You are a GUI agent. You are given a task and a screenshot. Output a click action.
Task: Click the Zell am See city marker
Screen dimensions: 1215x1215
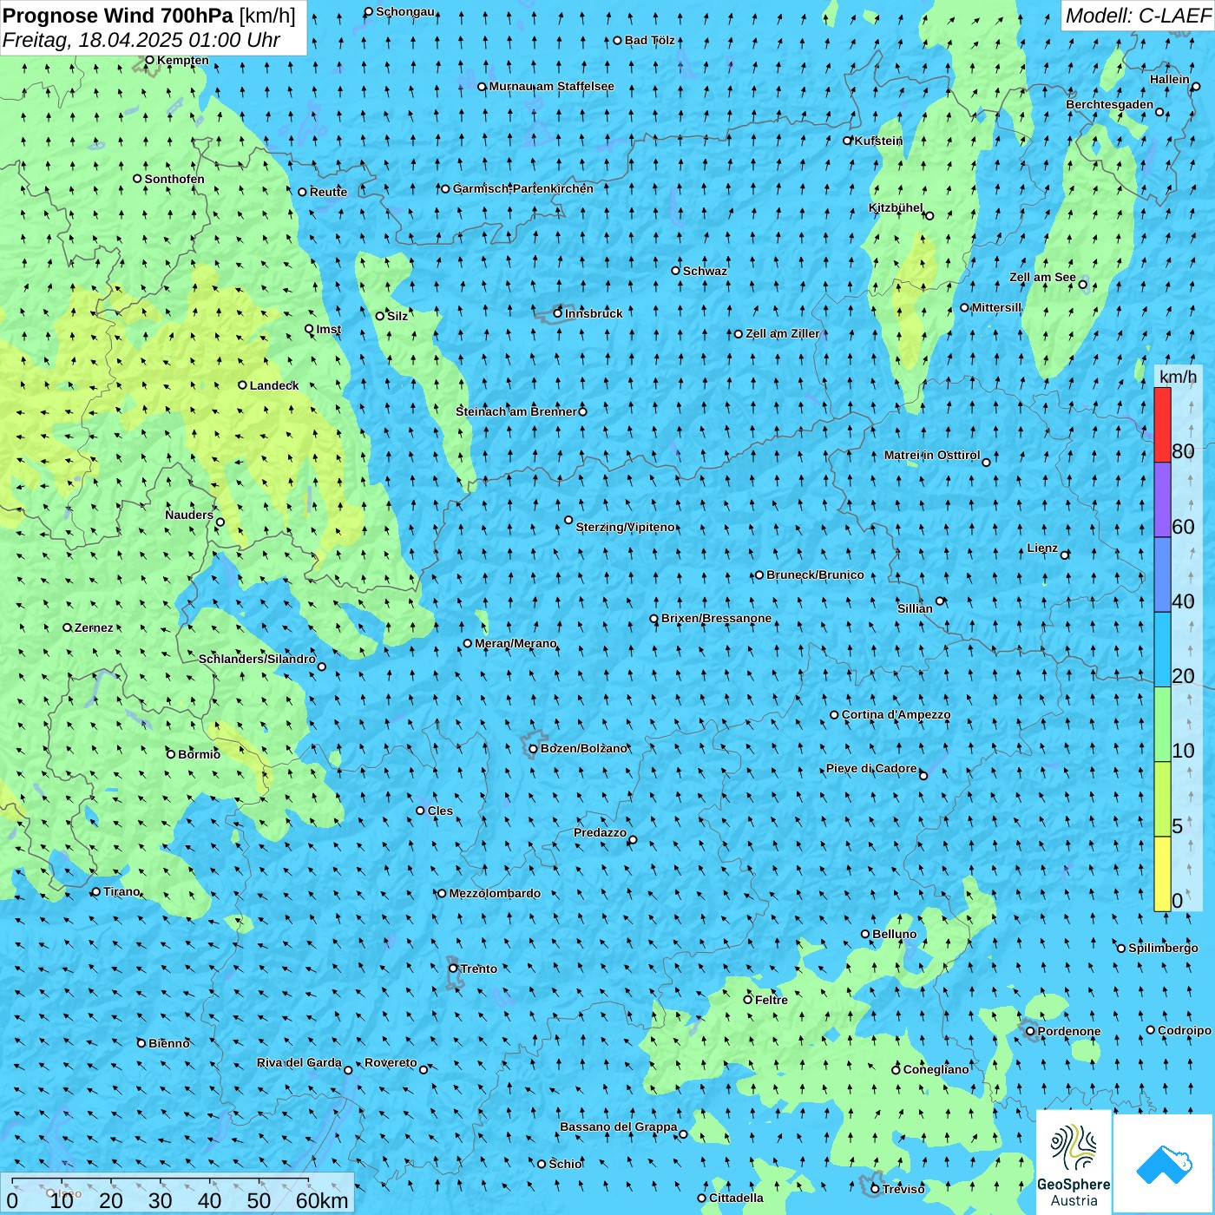point(1082,284)
